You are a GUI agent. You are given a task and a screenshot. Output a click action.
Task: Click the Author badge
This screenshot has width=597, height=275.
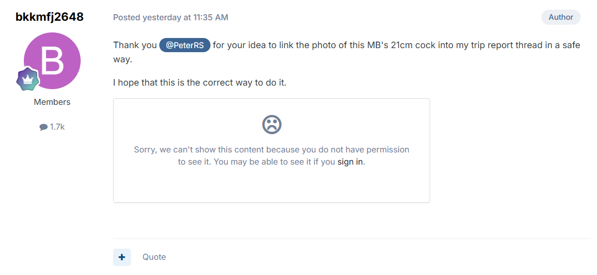(561, 17)
